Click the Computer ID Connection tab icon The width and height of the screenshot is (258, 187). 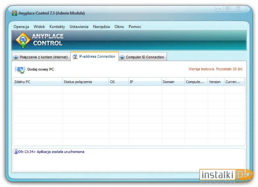point(122,57)
